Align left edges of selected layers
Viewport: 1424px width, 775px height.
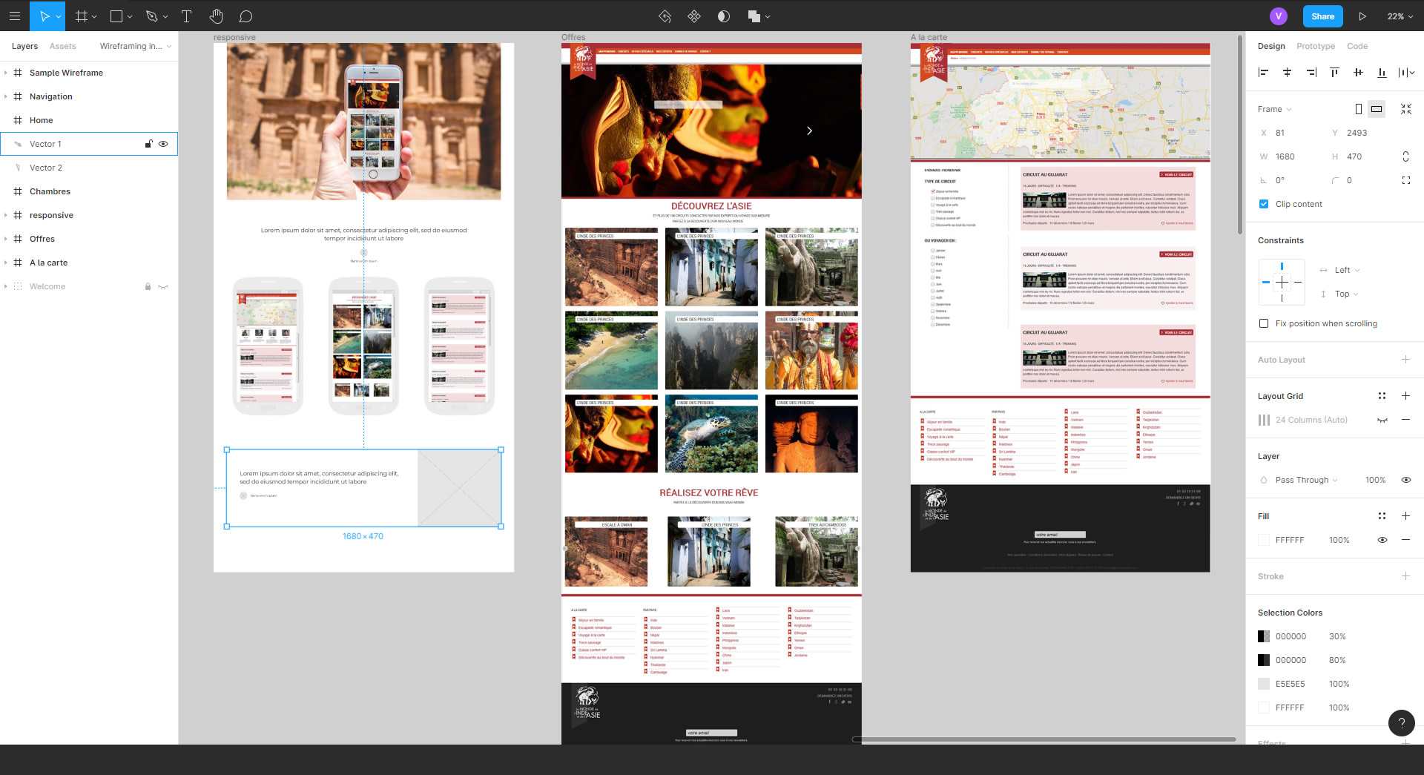(x=1263, y=72)
